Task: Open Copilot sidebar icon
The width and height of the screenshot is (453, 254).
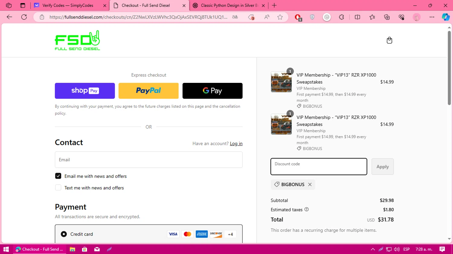Action: click(445, 17)
